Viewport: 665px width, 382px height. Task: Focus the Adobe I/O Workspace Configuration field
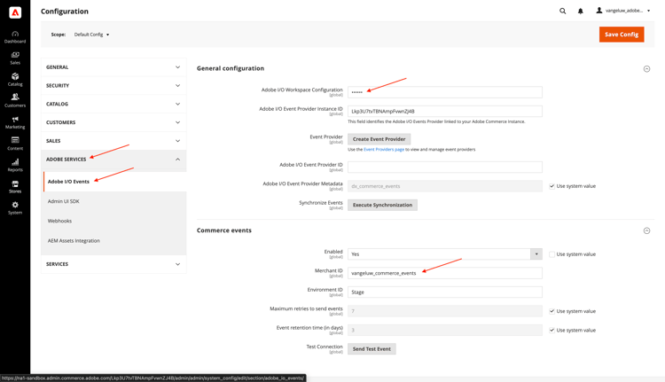pyautogui.click(x=445, y=92)
